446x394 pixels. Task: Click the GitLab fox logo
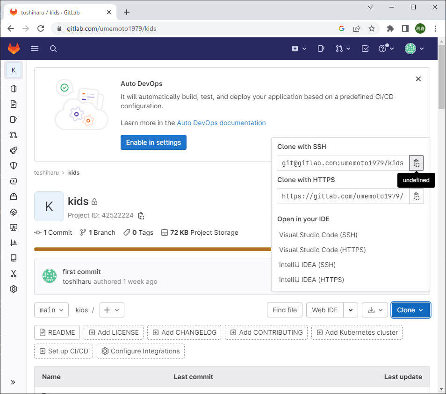(x=14, y=49)
